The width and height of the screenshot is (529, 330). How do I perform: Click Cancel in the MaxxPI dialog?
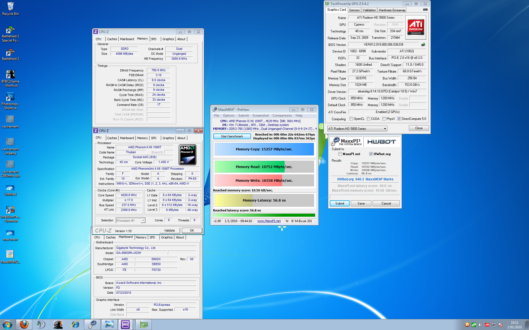tap(386, 203)
